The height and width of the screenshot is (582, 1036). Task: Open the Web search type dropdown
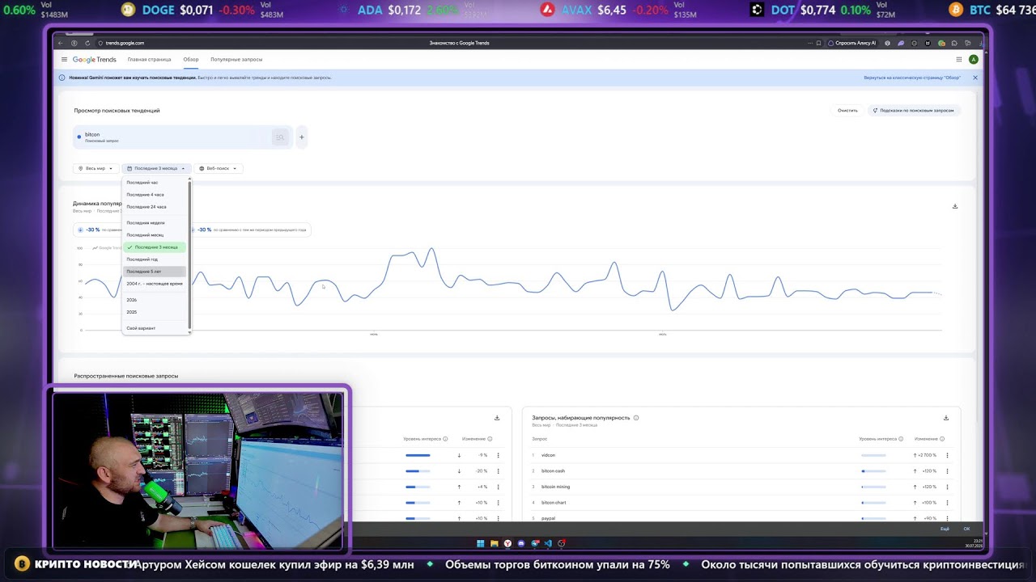coord(219,168)
